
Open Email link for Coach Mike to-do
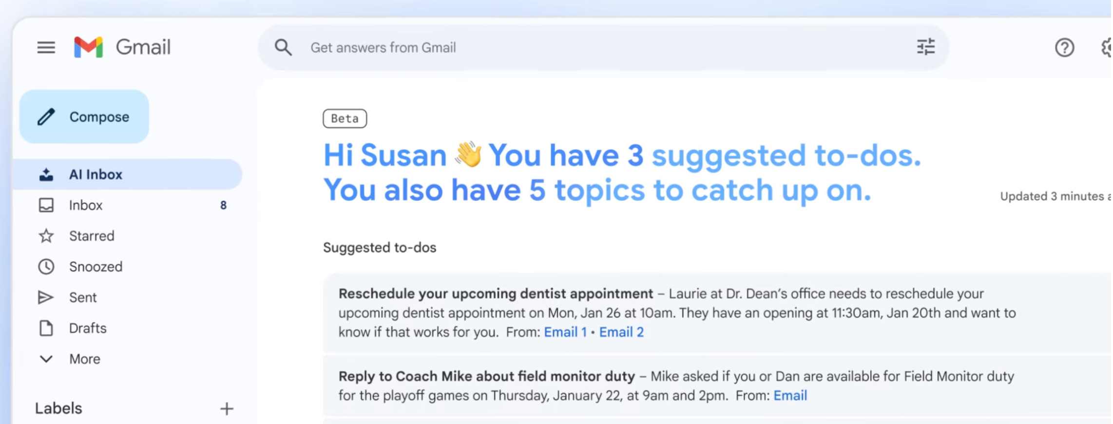tap(790, 396)
